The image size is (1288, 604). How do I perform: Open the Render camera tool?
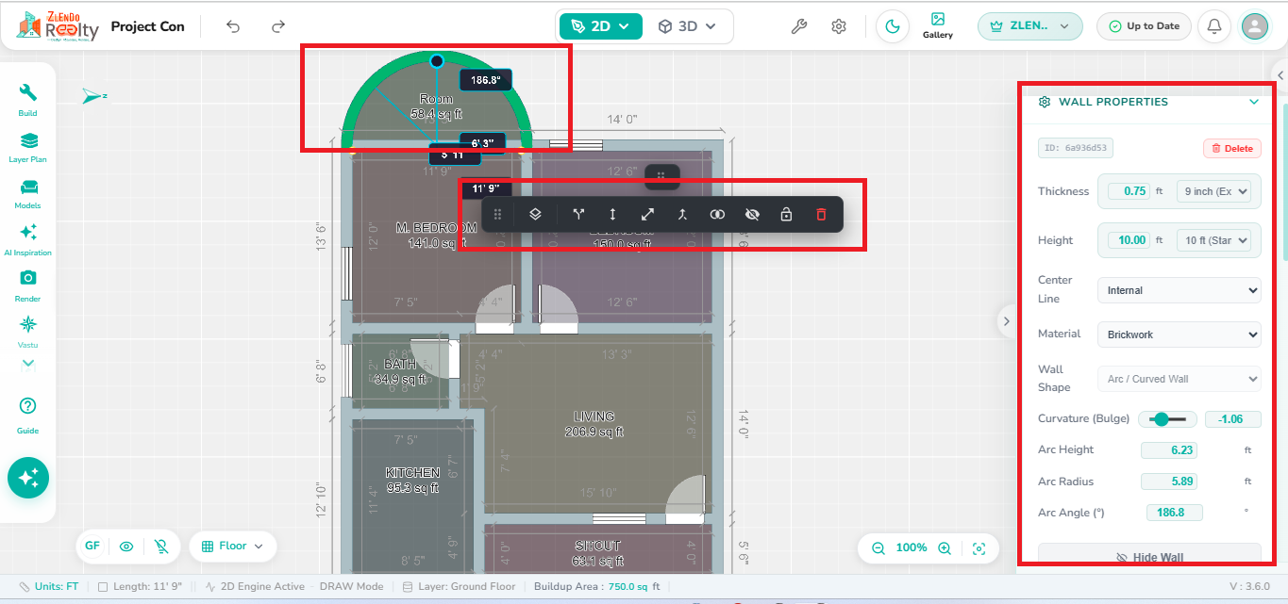(28, 286)
